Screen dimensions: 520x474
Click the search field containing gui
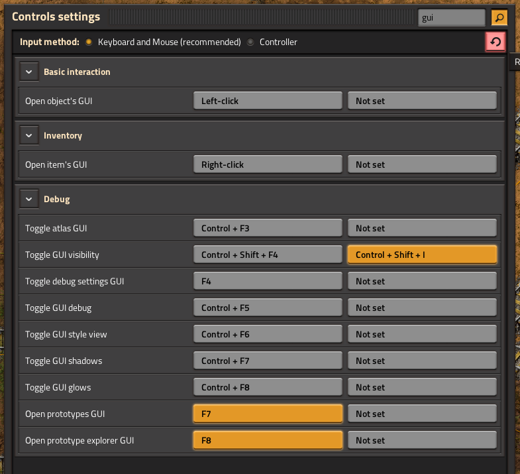pyautogui.click(x=452, y=17)
